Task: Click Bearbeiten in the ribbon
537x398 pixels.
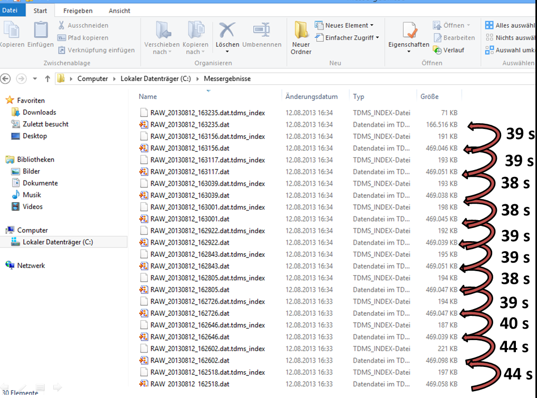Action: coord(454,37)
